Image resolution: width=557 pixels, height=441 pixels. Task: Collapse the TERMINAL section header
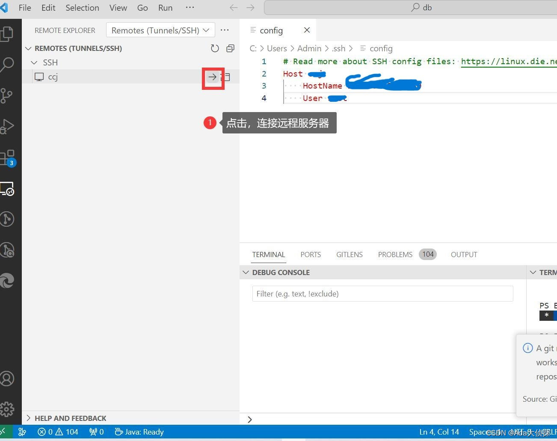click(x=533, y=272)
